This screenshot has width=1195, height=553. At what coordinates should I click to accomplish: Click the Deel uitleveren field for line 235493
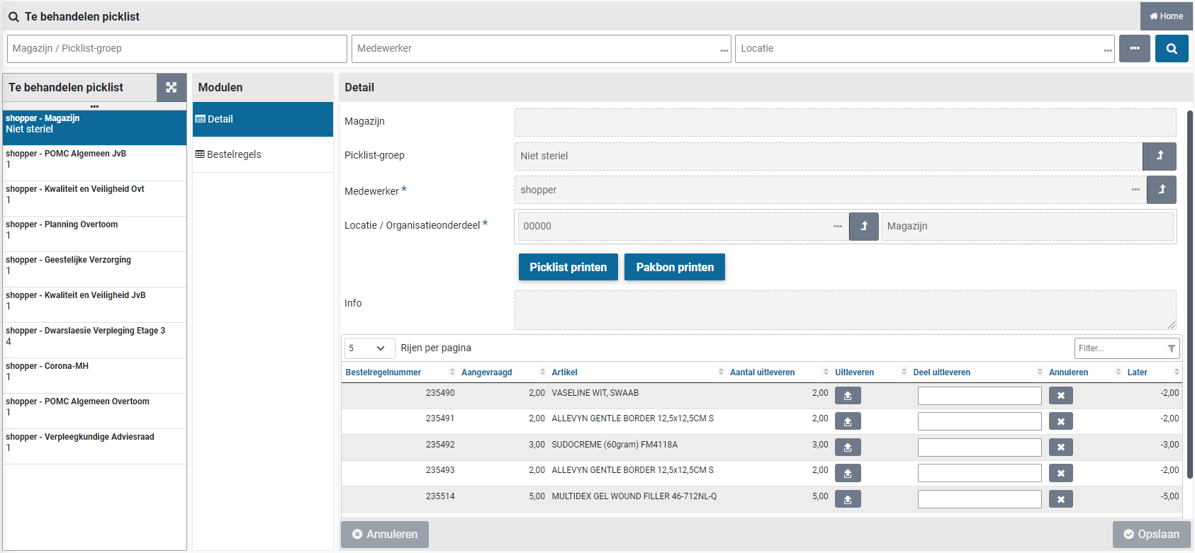pos(979,473)
